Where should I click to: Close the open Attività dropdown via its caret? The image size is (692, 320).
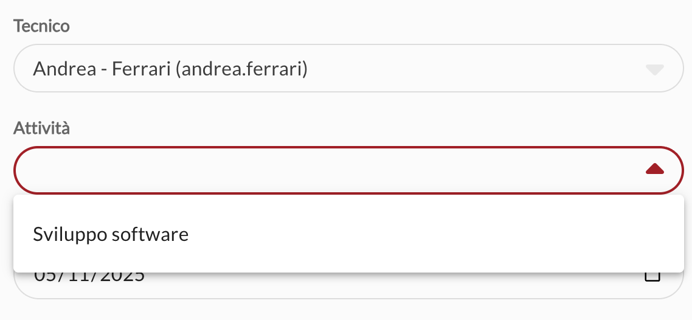click(x=654, y=169)
